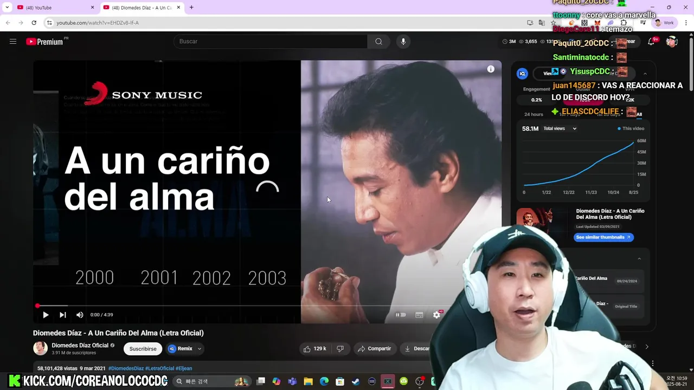Launch Microsoft Edge from taskbar

click(324, 381)
